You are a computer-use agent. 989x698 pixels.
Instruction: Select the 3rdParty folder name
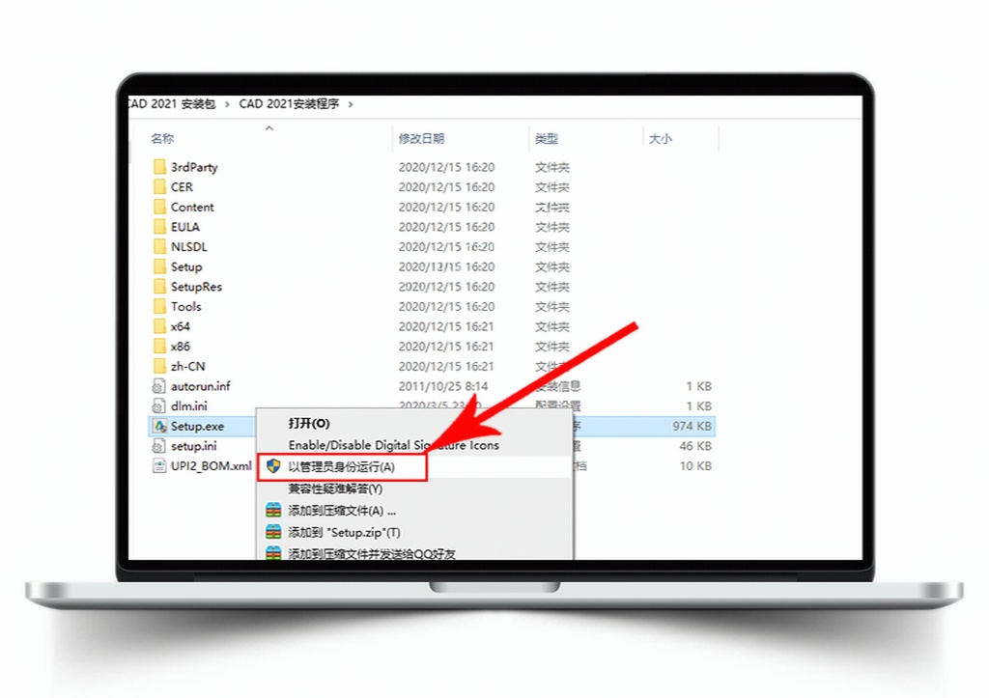(x=194, y=167)
